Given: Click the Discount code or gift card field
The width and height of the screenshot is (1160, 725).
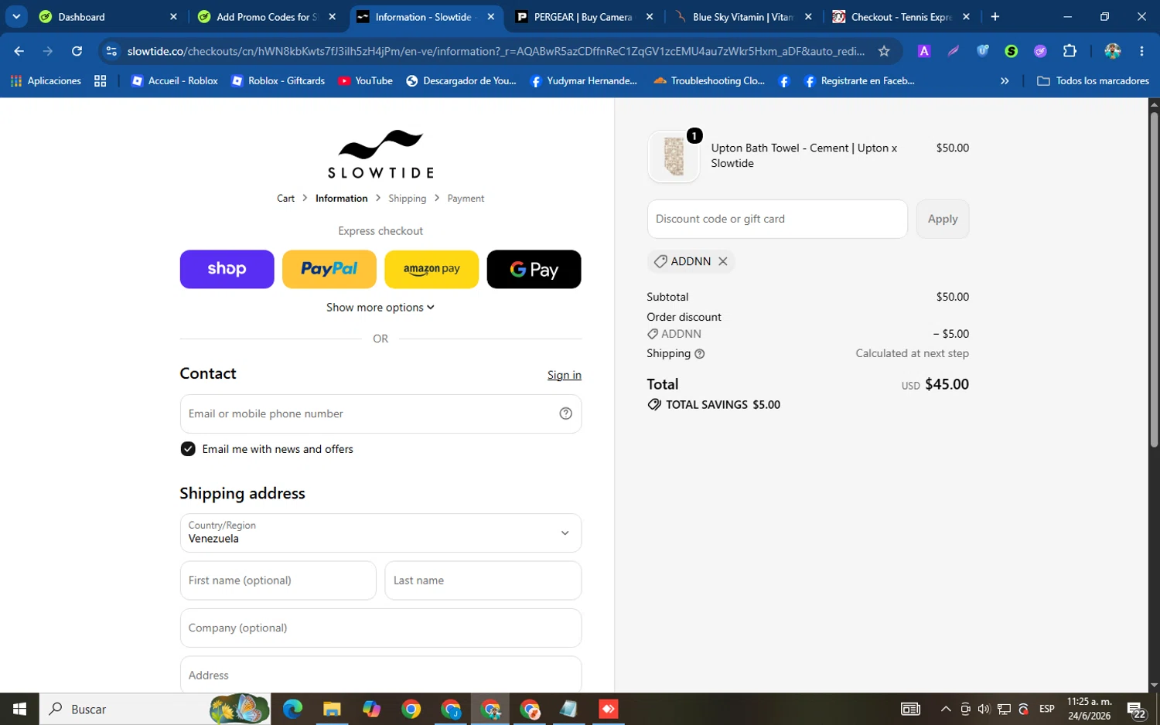Looking at the screenshot, I should 777,219.
